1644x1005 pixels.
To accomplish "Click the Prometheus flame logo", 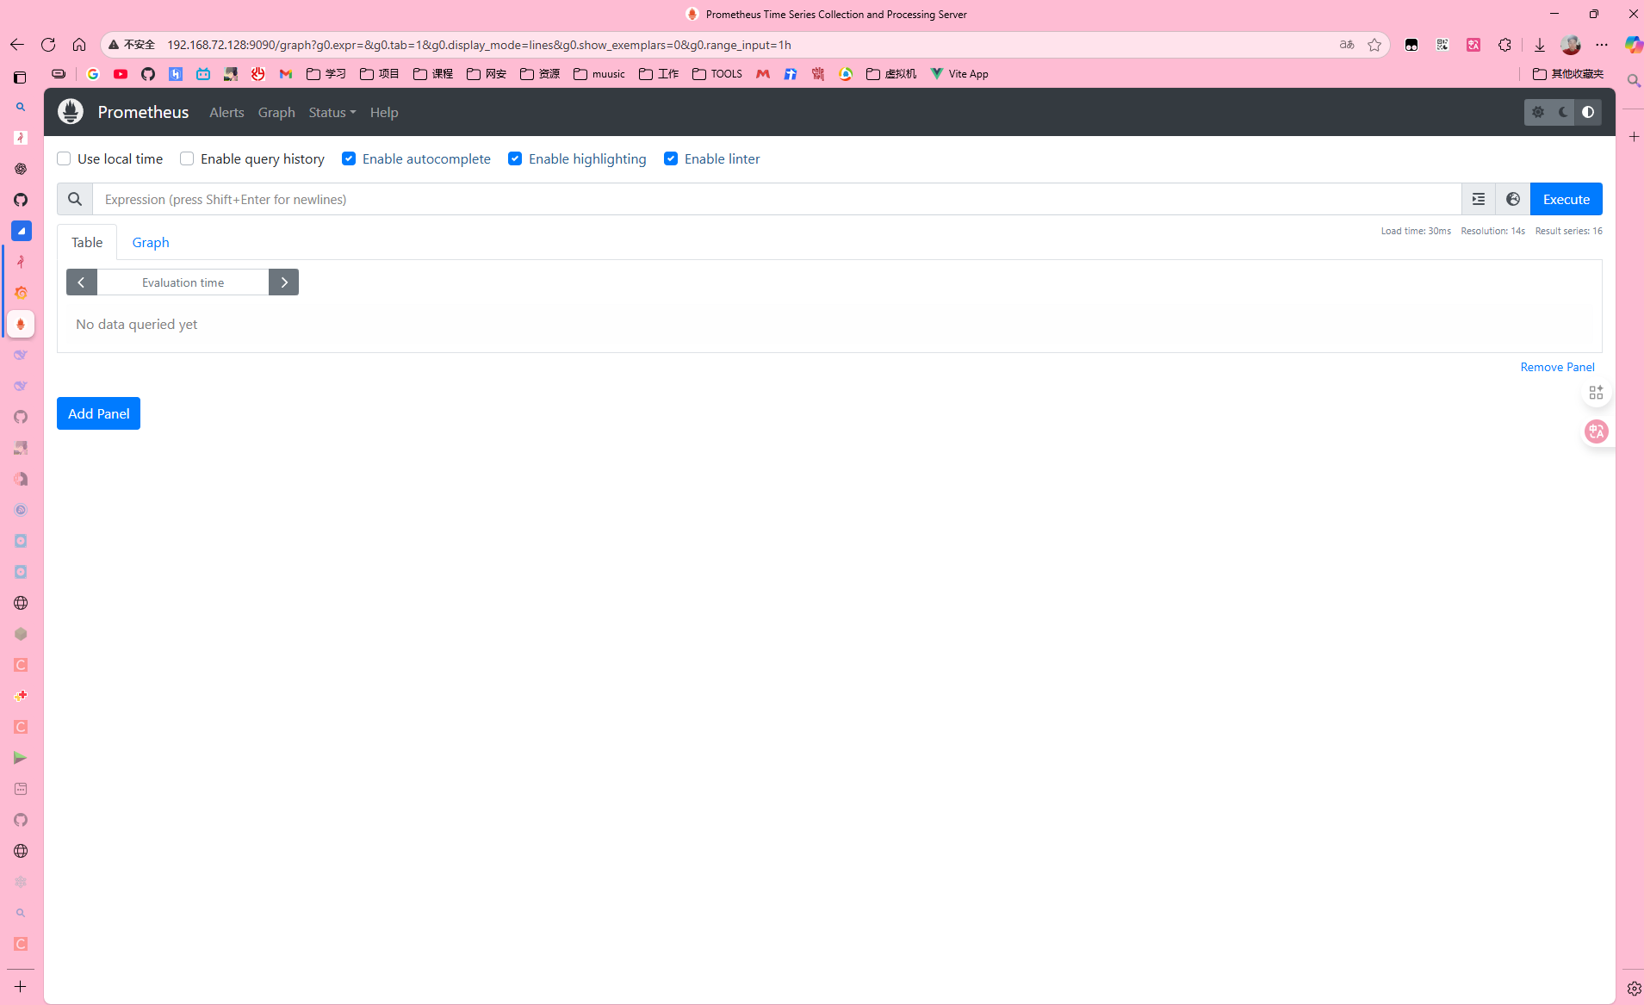I will click(71, 112).
